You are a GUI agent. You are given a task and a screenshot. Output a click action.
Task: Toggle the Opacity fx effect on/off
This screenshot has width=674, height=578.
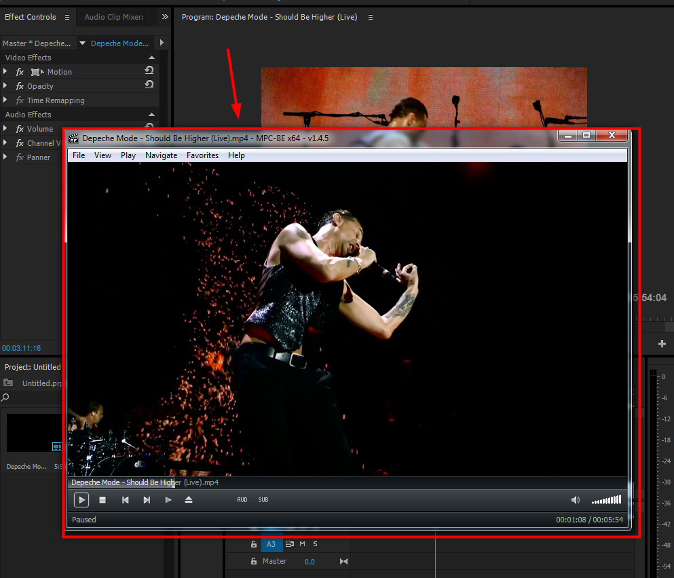(20, 86)
